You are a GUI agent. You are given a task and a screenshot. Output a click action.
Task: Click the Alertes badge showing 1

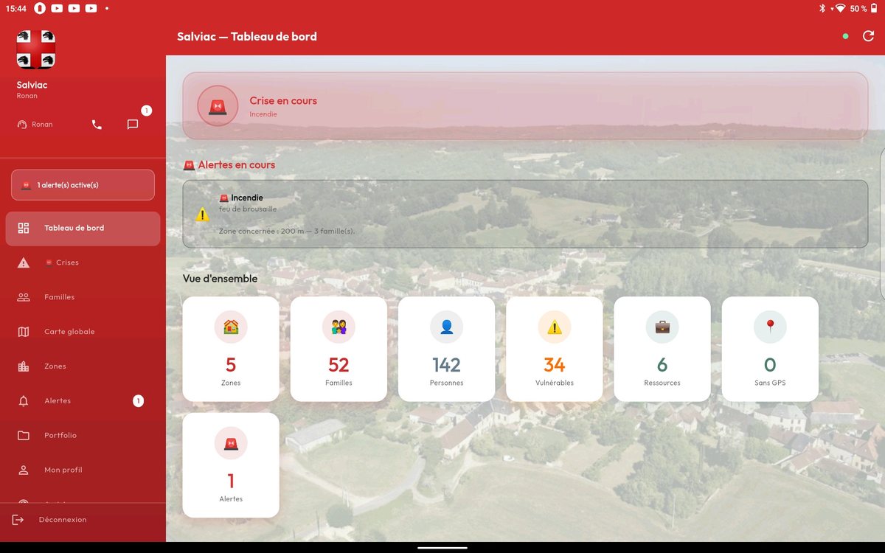(138, 401)
